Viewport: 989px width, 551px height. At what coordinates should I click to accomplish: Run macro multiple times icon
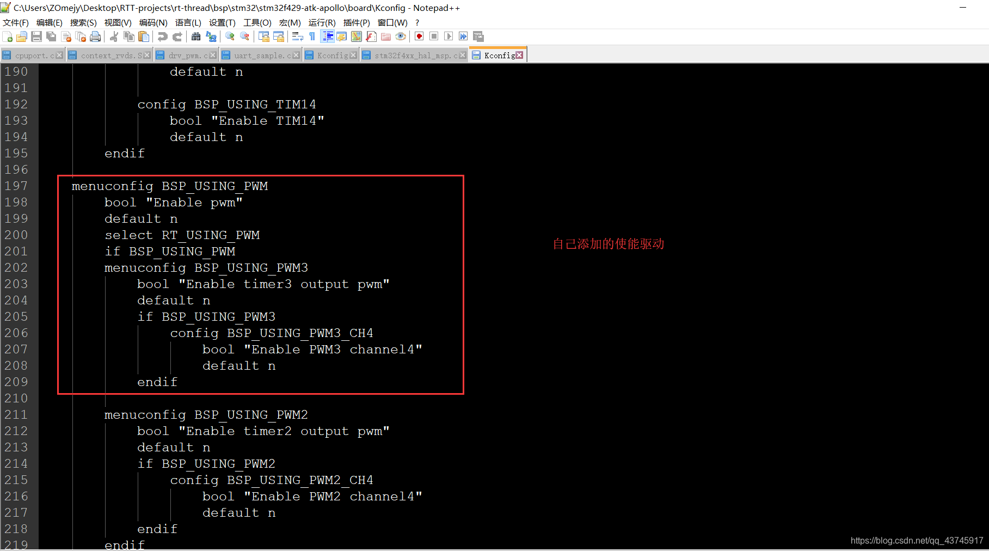(x=463, y=36)
